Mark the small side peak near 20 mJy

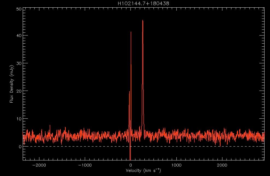129,92
